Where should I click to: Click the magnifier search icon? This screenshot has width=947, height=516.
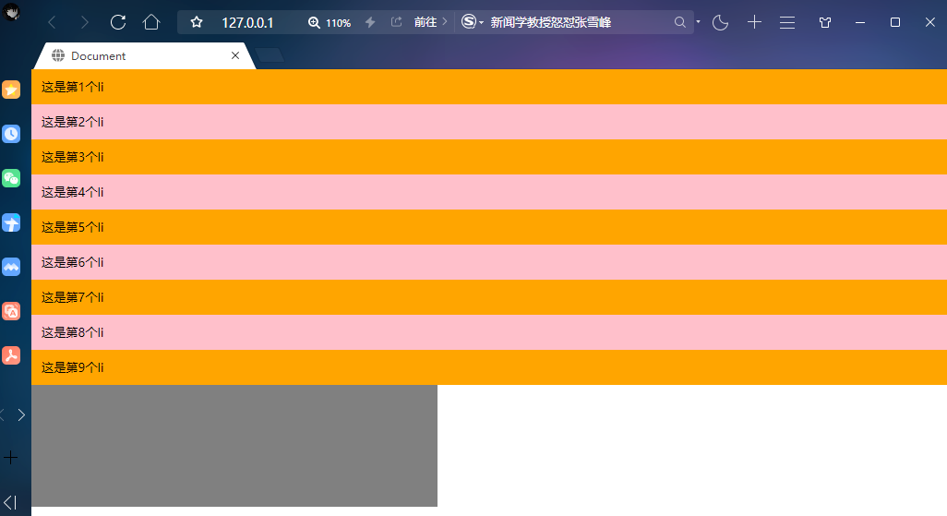(680, 22)
